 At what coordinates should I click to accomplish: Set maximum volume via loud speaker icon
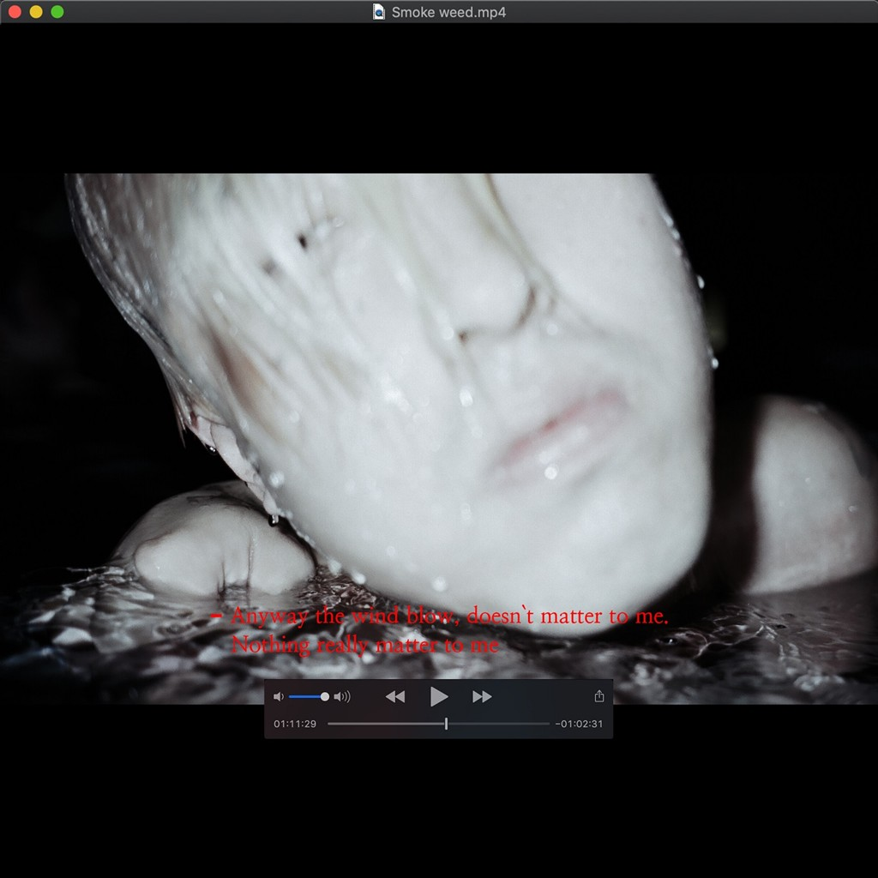pos(342,697)
